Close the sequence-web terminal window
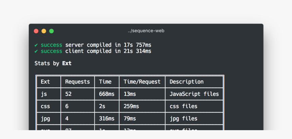Image resolution: width=292 pixels, height=139 pixels. [x=36, y=31]
